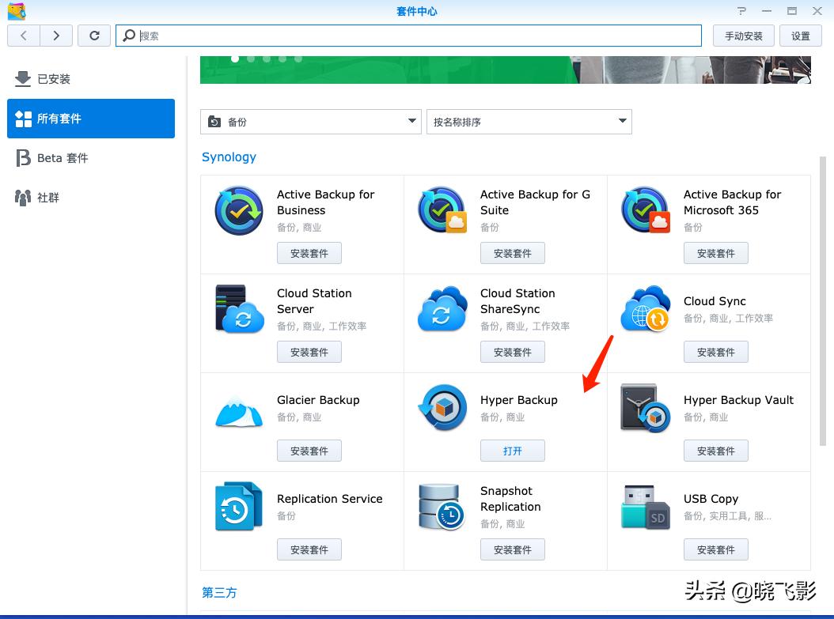Click the Hyper Backup title text
The width and height of the screenshot is (834, 619).
[518, 400]
